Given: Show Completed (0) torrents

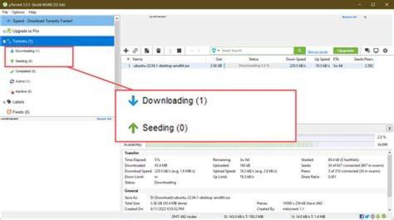Looking at the screenshot, I should (x=25, y=71).
